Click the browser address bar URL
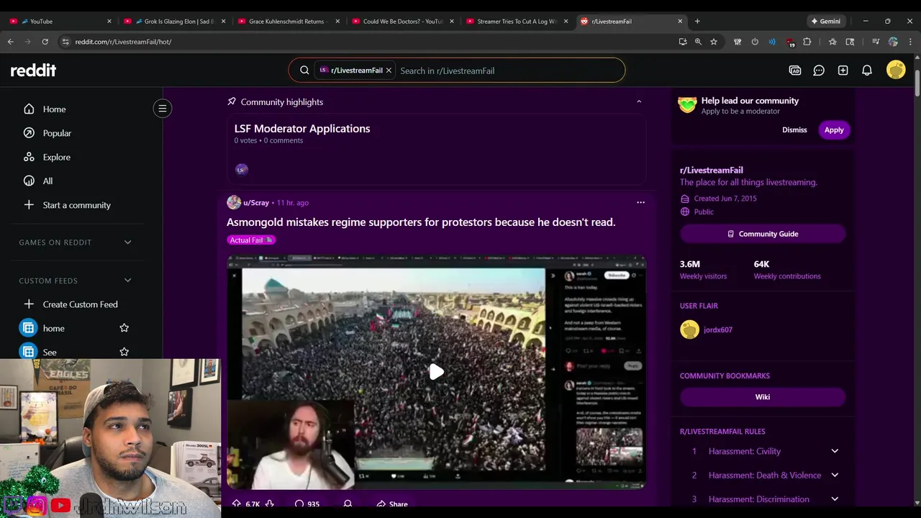 pos(123,42)
